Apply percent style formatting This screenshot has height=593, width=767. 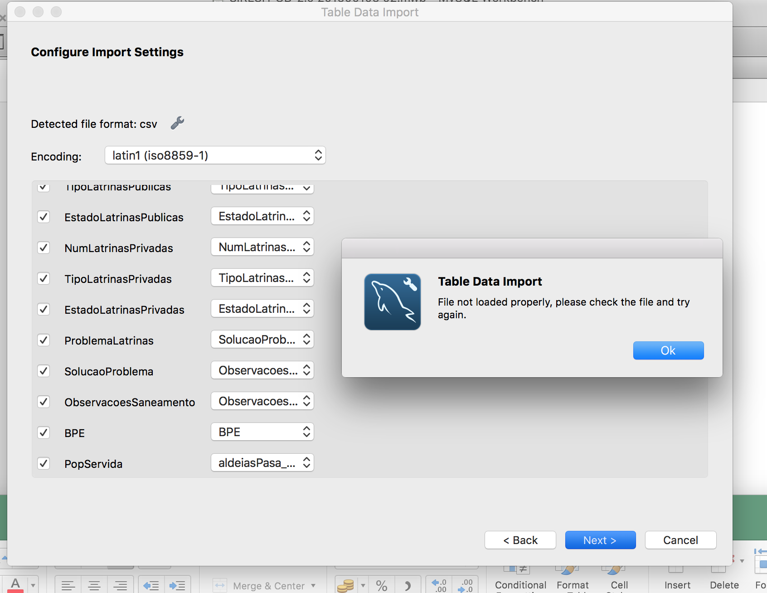(x=381, y=585)
